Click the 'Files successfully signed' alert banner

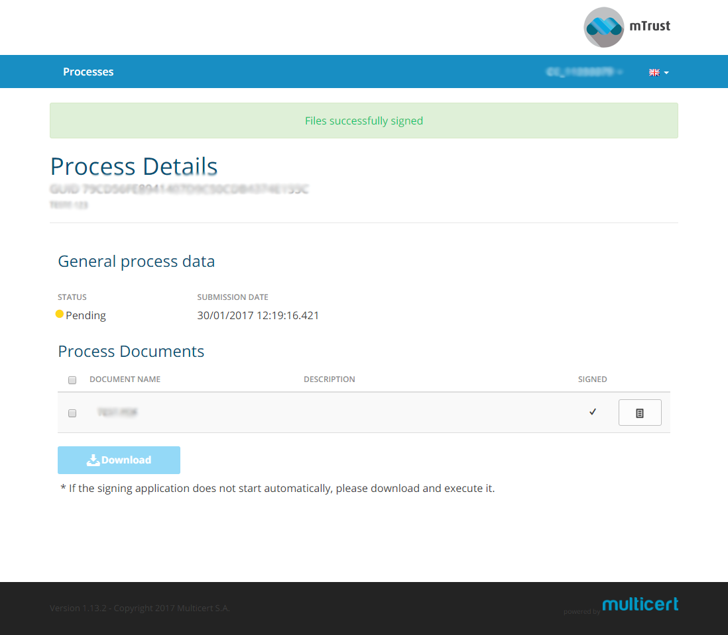point(363,121)
